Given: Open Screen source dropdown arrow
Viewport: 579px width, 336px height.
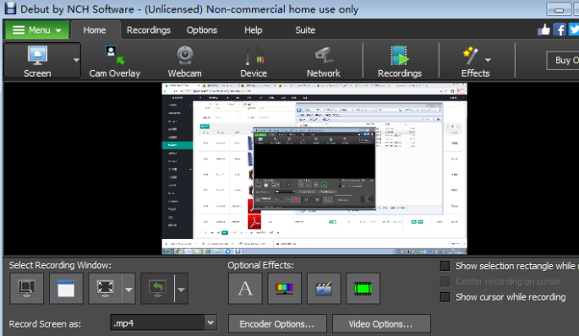Looking at the screenshot, I should tap(76, 60).
